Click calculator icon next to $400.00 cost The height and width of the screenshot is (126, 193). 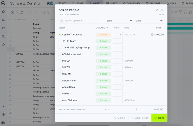[x=152, y=35]
